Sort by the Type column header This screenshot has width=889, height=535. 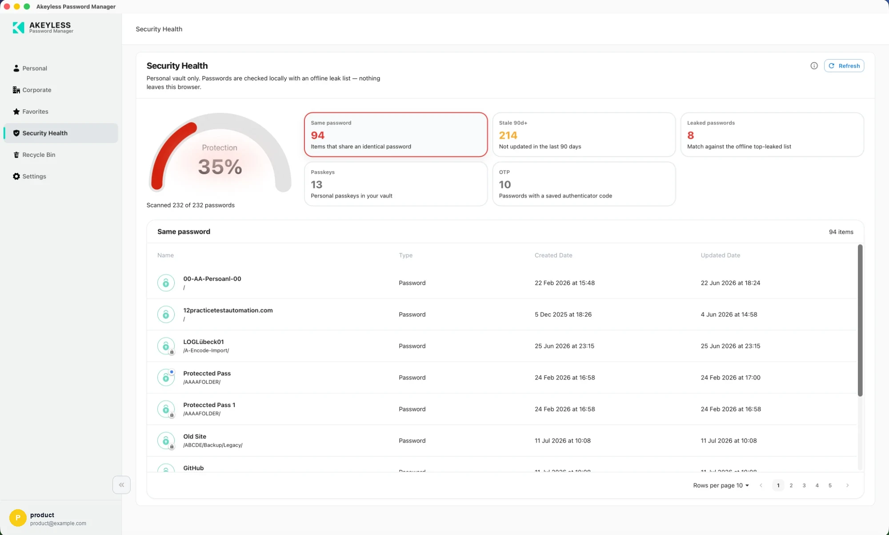(405, 255)
